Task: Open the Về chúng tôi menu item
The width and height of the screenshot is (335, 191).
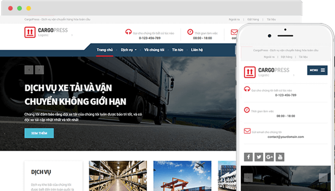Action: point(154,50)
